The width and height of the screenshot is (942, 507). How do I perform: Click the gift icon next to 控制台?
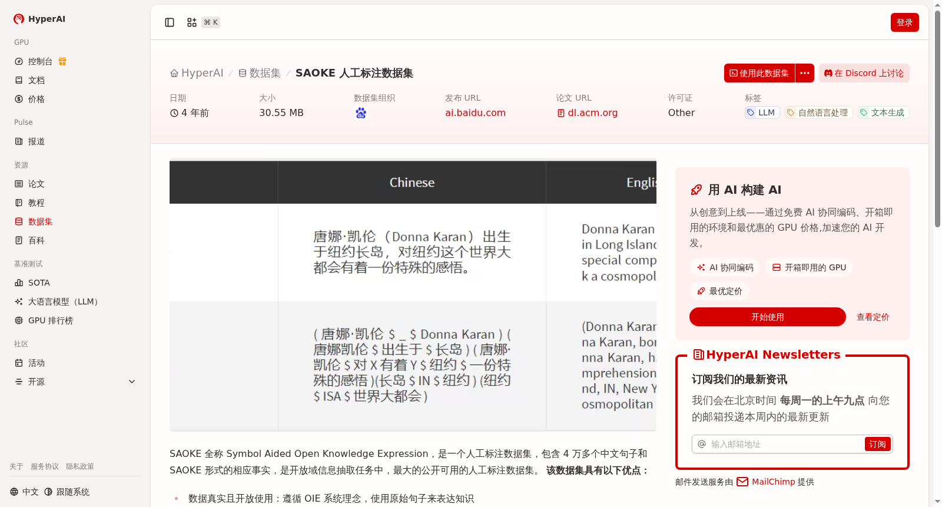62,61
